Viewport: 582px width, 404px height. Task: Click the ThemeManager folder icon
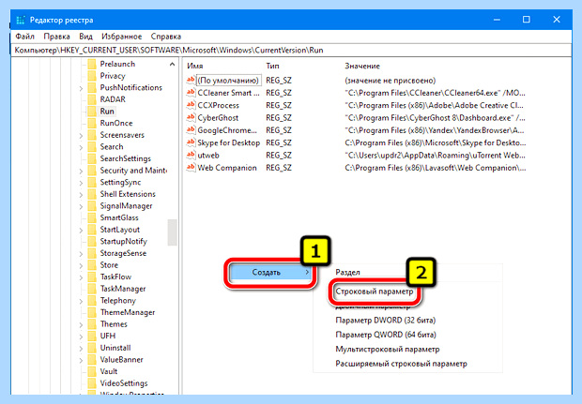point(92,312)
